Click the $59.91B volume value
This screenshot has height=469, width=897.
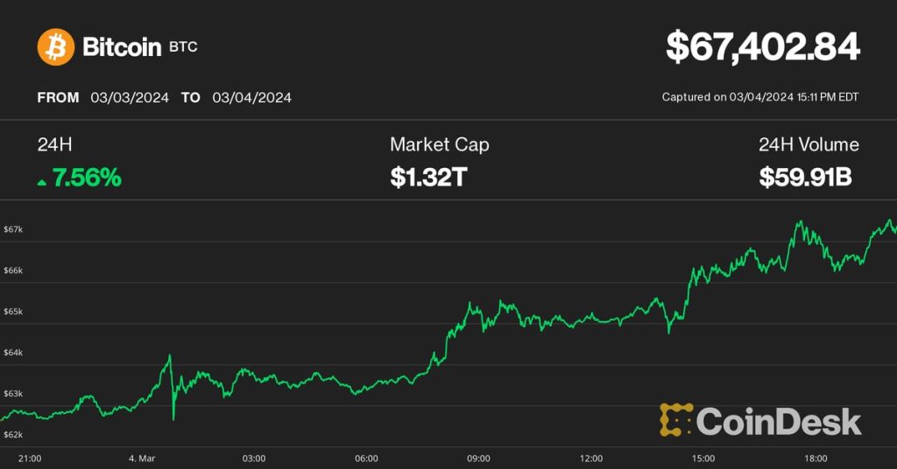(x=806, y=178)
